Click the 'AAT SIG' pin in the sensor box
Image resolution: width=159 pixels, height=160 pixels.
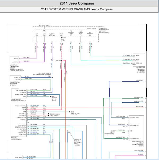(16, 58)
